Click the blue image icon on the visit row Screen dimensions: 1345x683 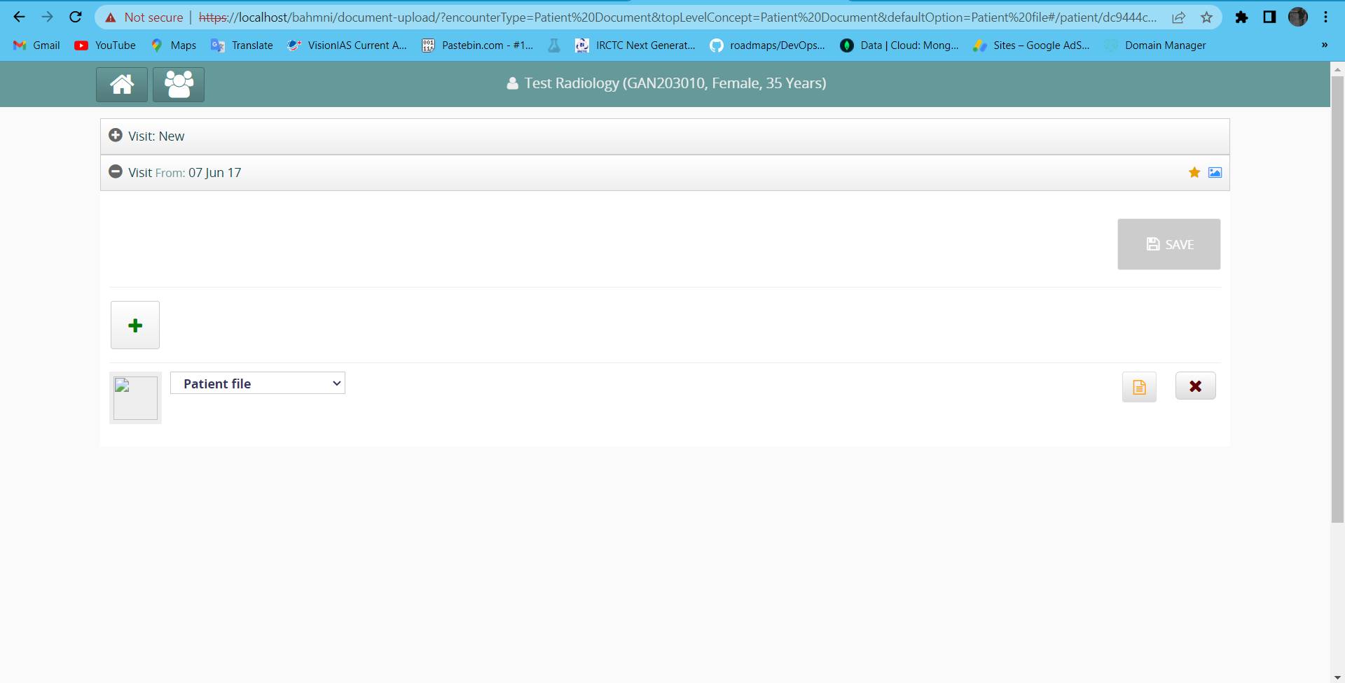[x=1215, y=172]
